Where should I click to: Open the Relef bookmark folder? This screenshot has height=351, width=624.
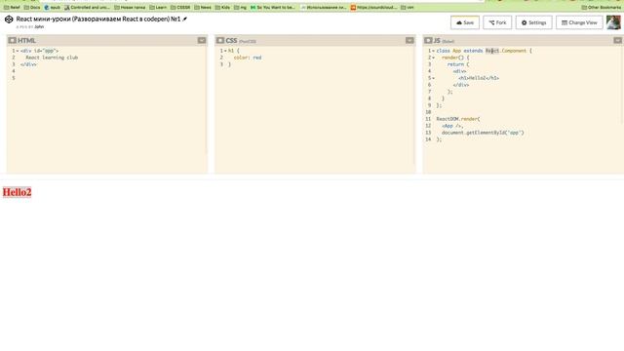pyautogui.click(x=12, y=7)
